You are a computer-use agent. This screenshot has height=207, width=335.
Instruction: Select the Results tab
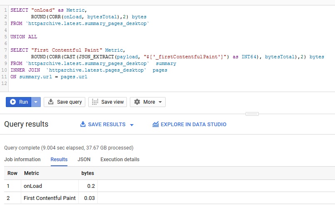tap(59, 160)
